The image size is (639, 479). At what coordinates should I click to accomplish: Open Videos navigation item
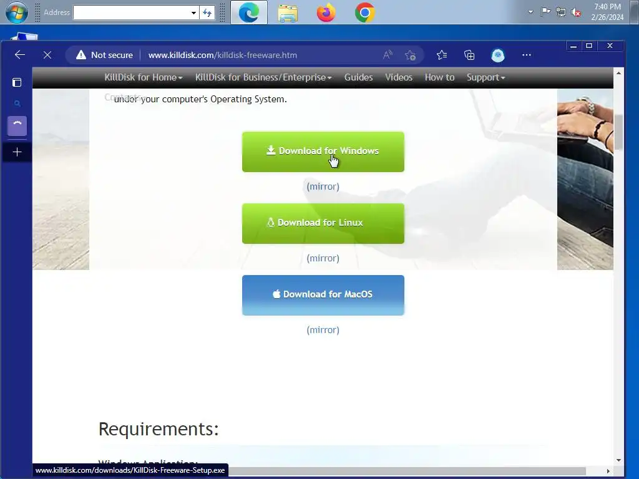click(x=399, y=77)
